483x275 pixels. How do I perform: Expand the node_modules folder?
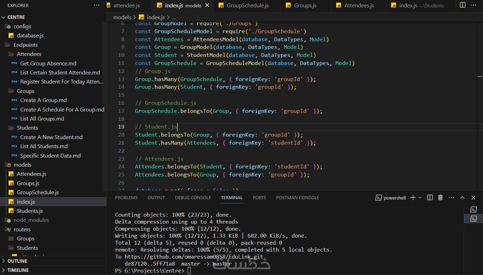[53, 220]
